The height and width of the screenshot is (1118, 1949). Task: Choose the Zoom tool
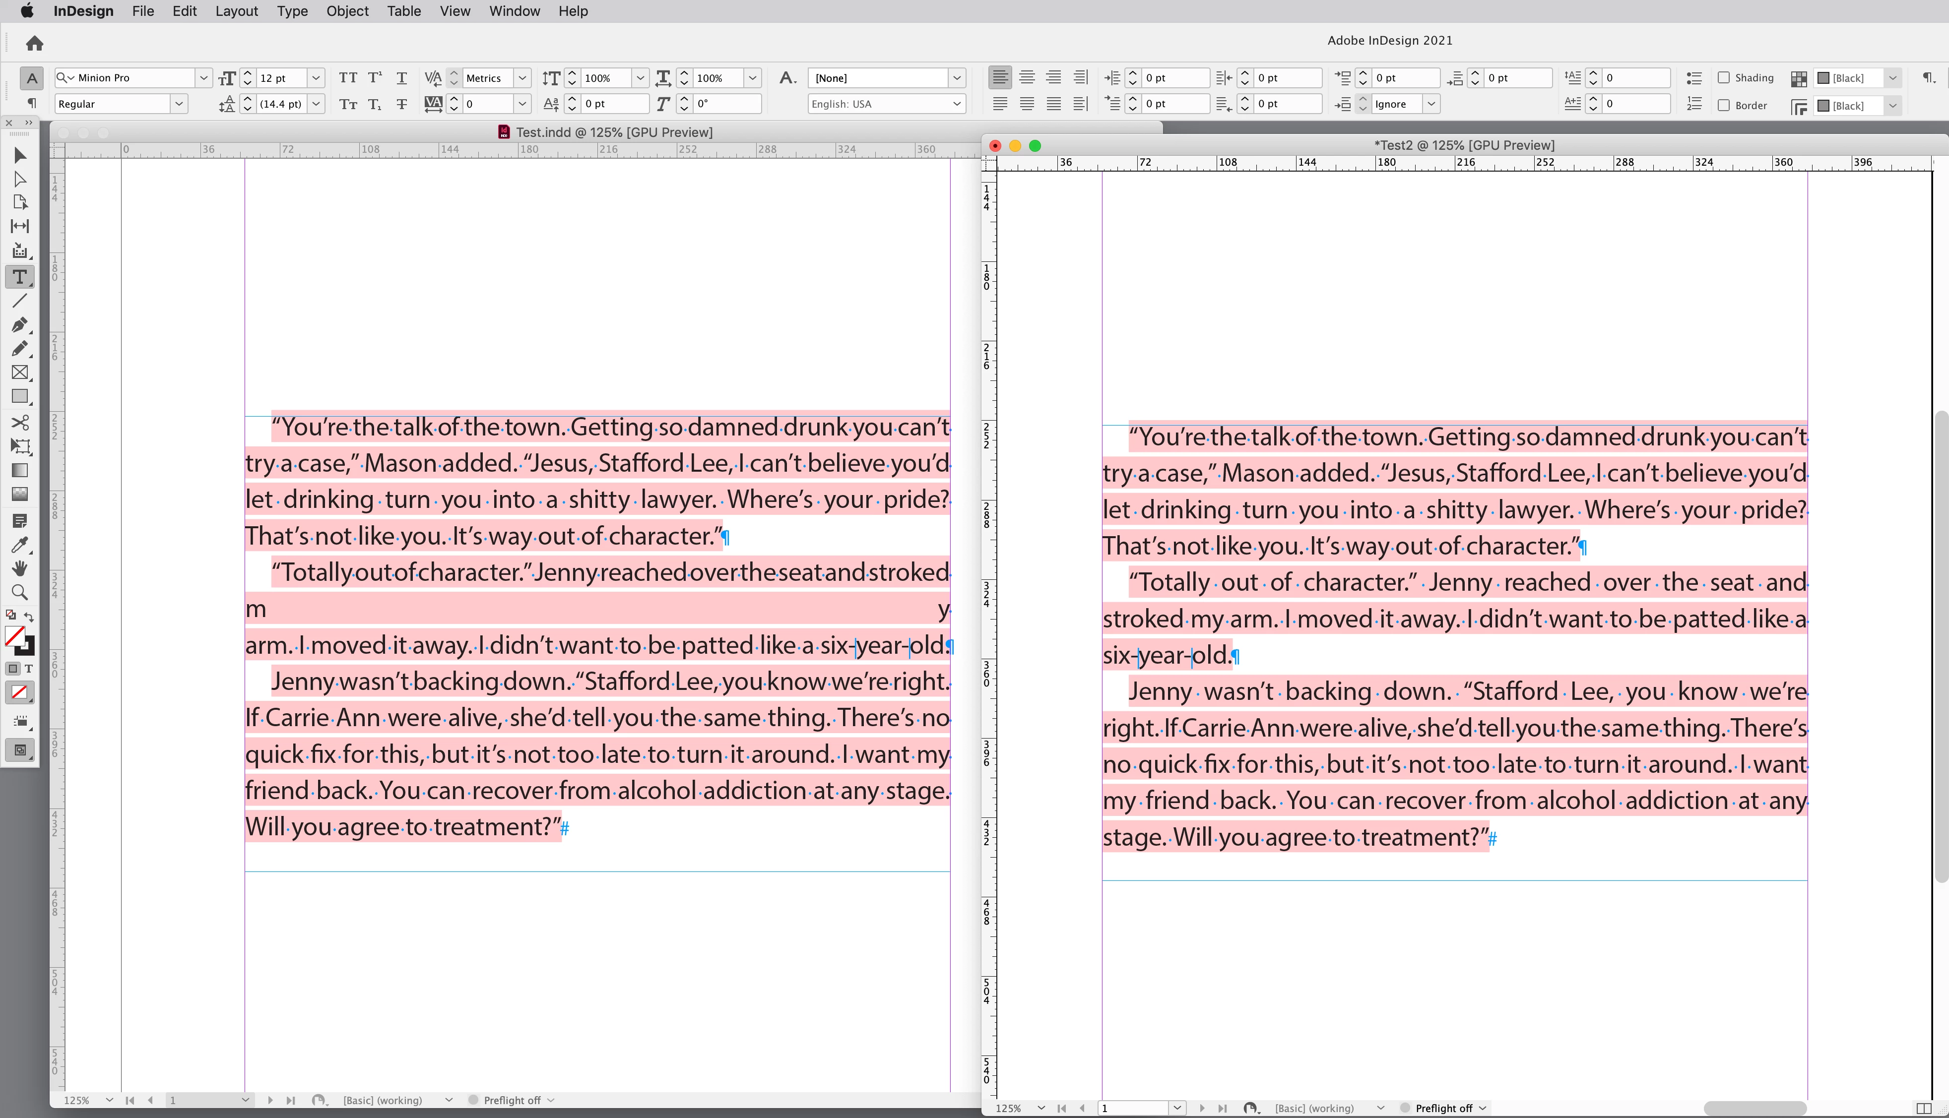pyautogui.click(x=20, y=592)
